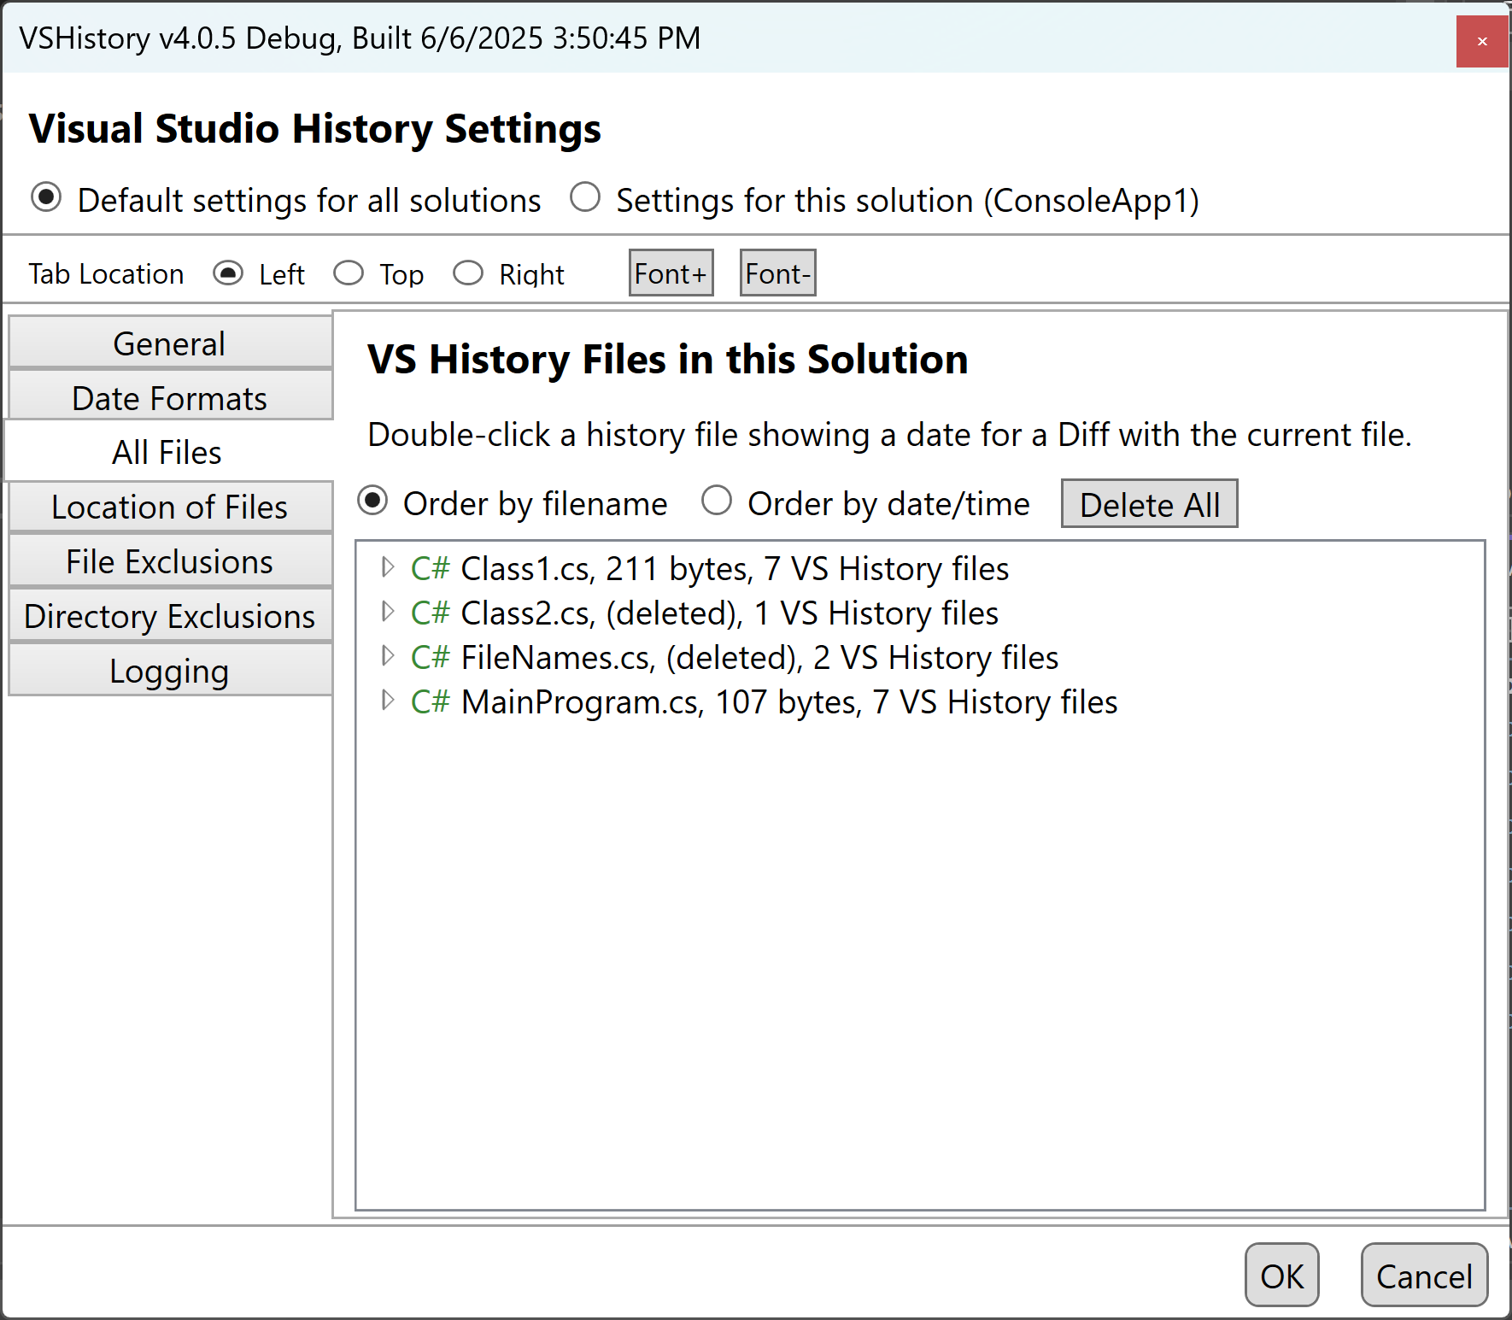Click the C# icon next to Class1.cs

pyautogui.click(x=430, y=568)
